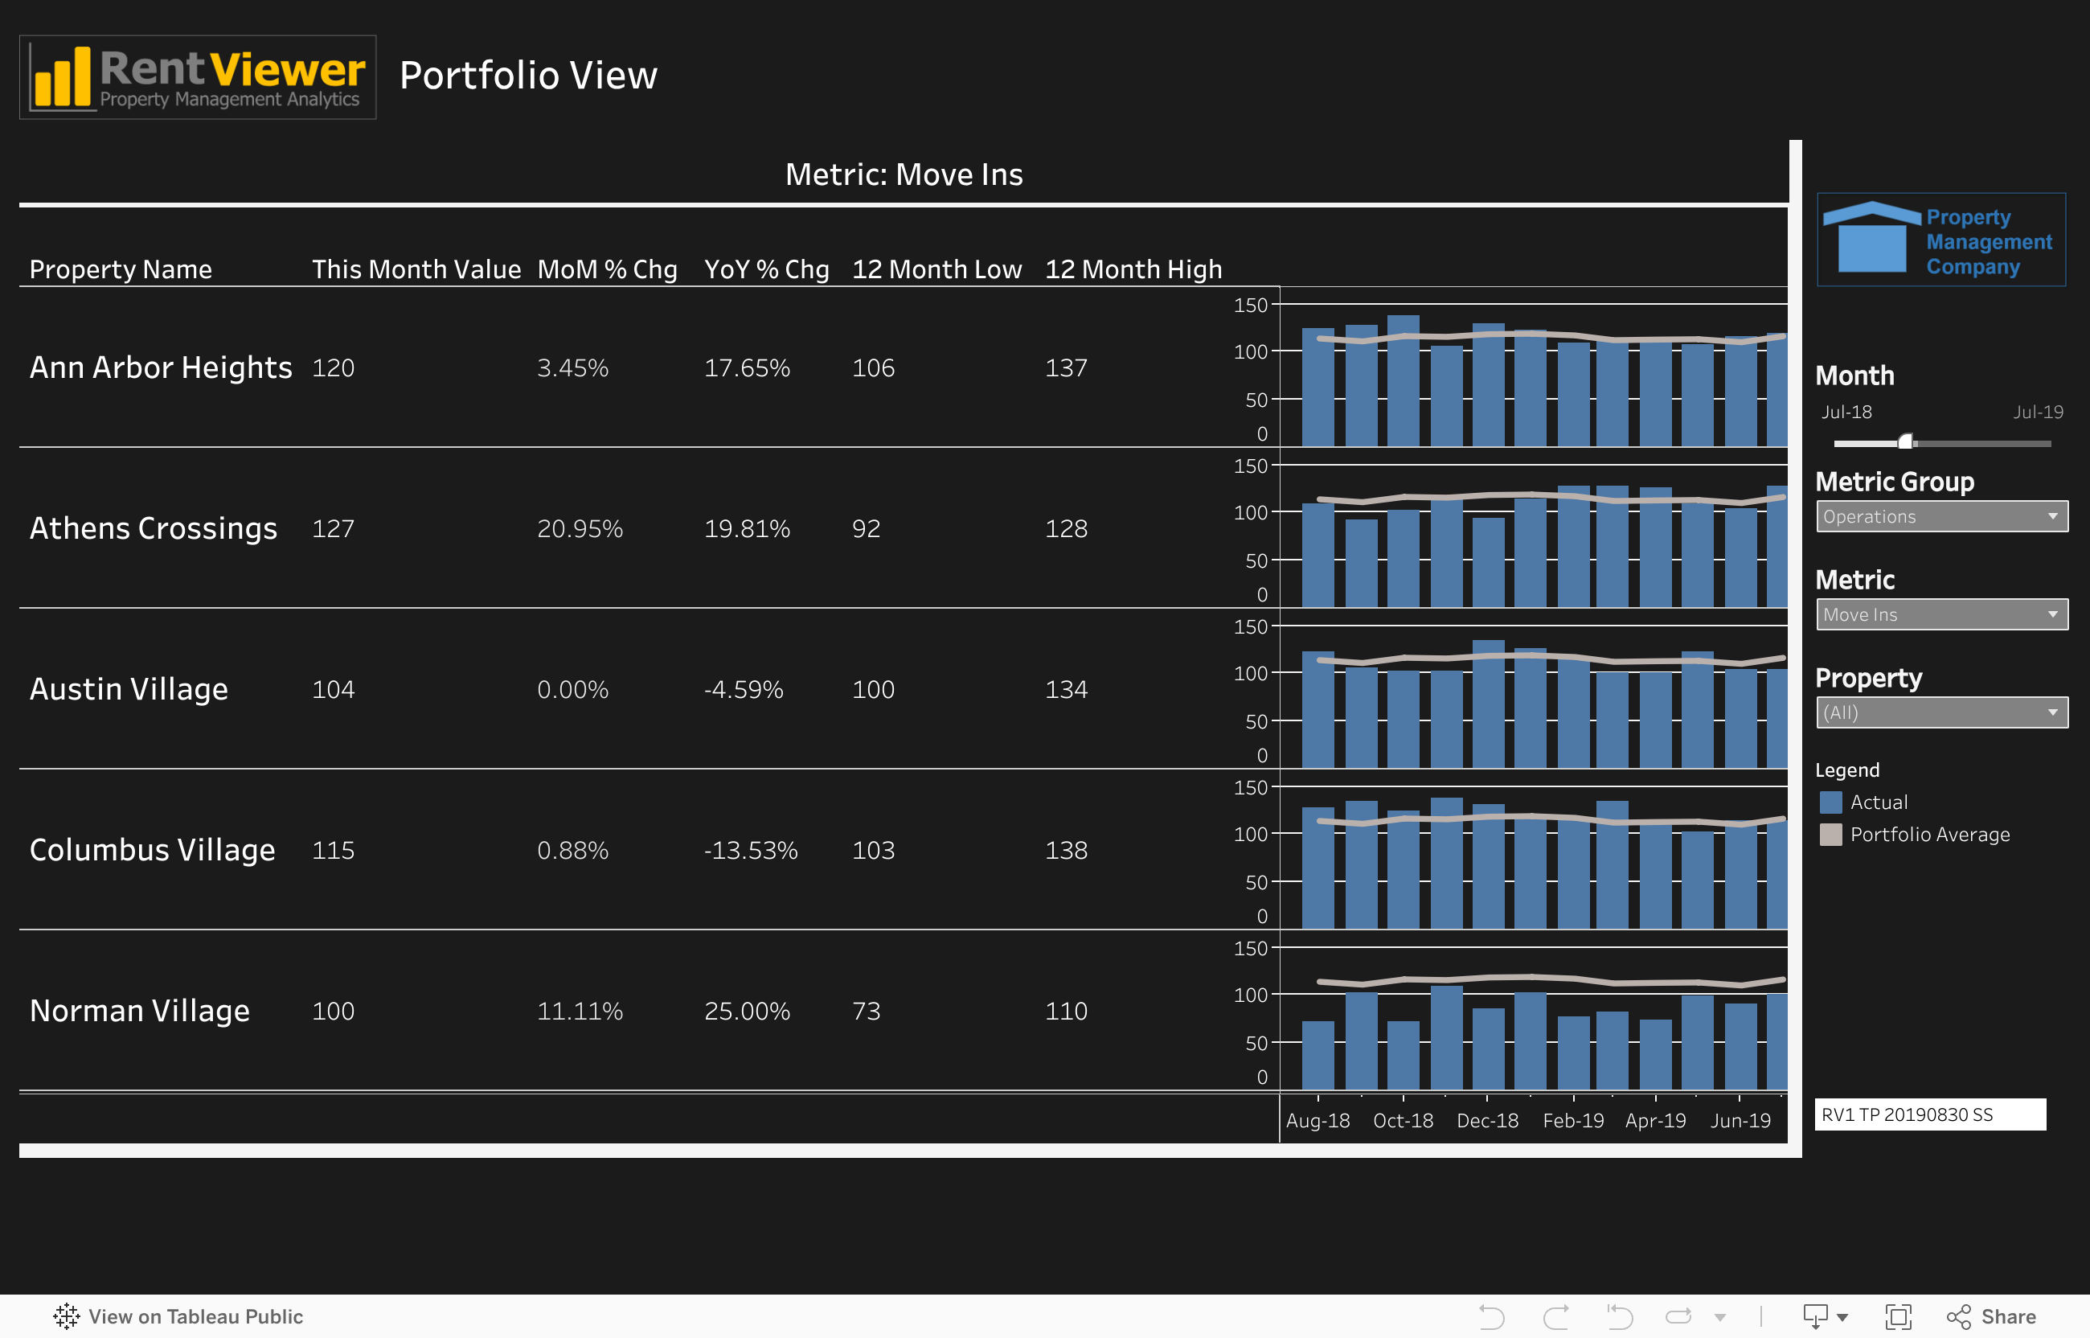Screen dimensions: 2090x1338
Task: Open the Property (All) dropdown
Action: tap(1941, 712)
